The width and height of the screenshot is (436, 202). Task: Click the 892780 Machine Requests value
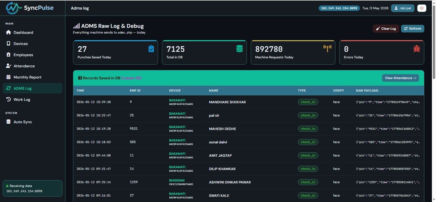(x=269, y=49)
